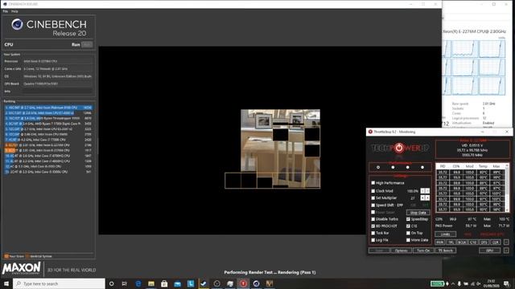
Task: Open Microsoft Store from the taskbar
Action: pyautogui.click(x=164, y=283)
